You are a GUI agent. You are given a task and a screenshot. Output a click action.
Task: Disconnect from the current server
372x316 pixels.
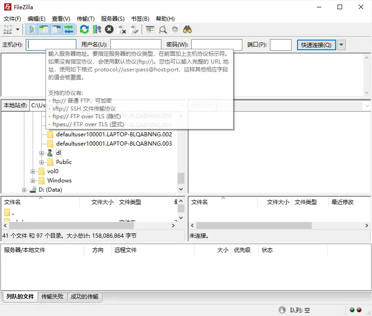[122, 29]
